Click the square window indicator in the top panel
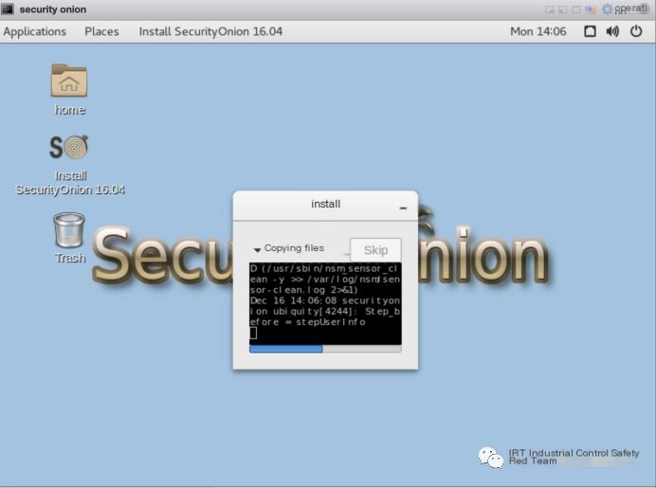 tap(590, 31)
